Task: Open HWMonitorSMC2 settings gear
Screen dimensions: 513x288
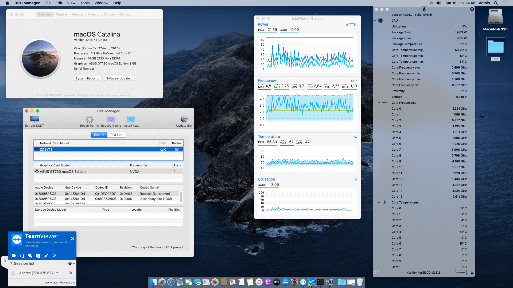Action: tap(377, 273)
